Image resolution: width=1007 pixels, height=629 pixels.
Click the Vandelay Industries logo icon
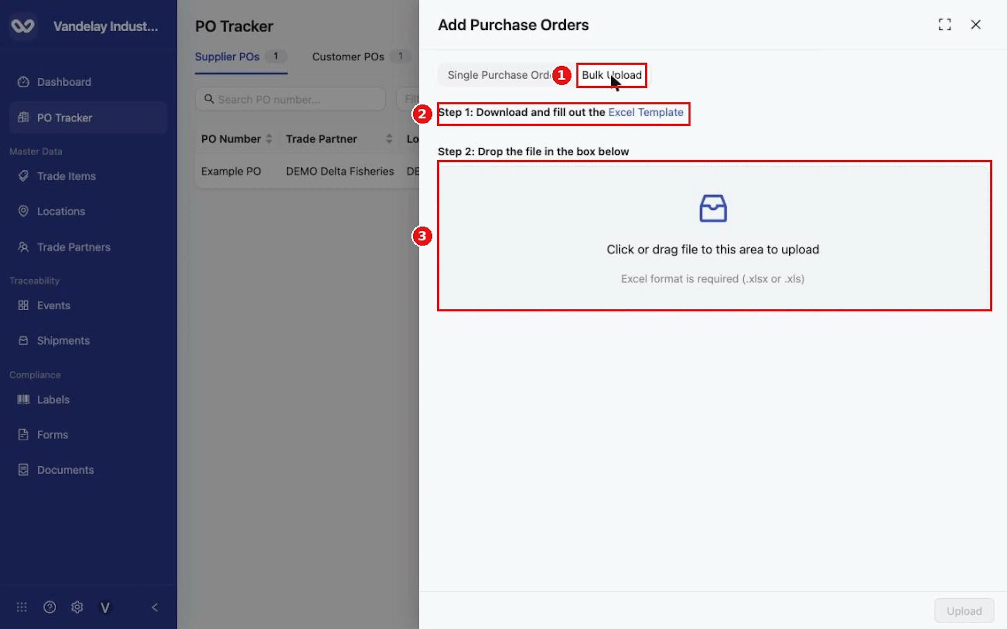[x=23, y=26]
